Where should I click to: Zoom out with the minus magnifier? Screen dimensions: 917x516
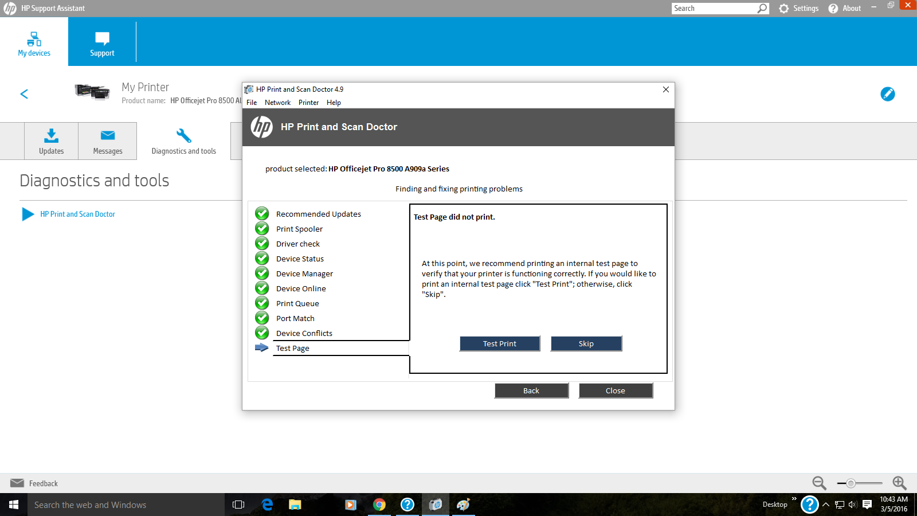(x=819, y=483)
